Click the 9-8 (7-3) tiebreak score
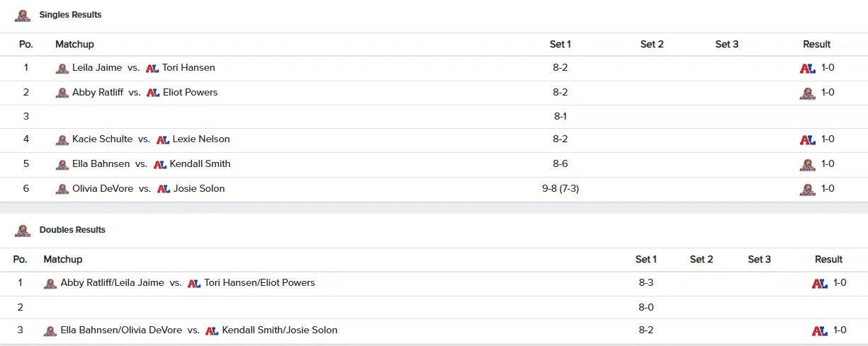This screenshot has width=868, height=346. 560,189
